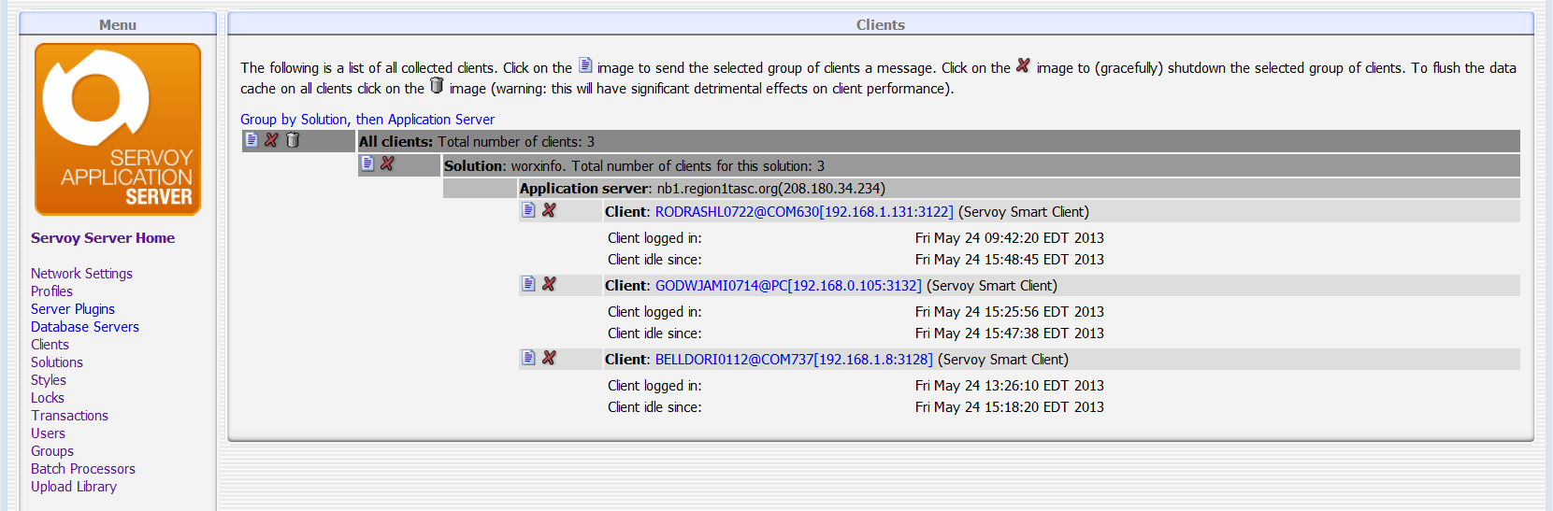Open Servoy Server Home
The height and width of the screenshot is (511, 1553).
coord(103,238)
